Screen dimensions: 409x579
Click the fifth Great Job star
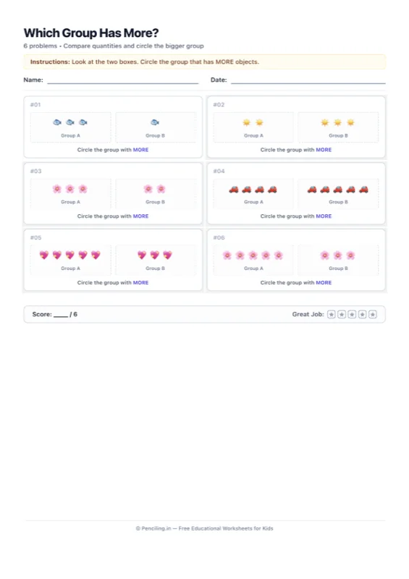click(x=373, y=314)
